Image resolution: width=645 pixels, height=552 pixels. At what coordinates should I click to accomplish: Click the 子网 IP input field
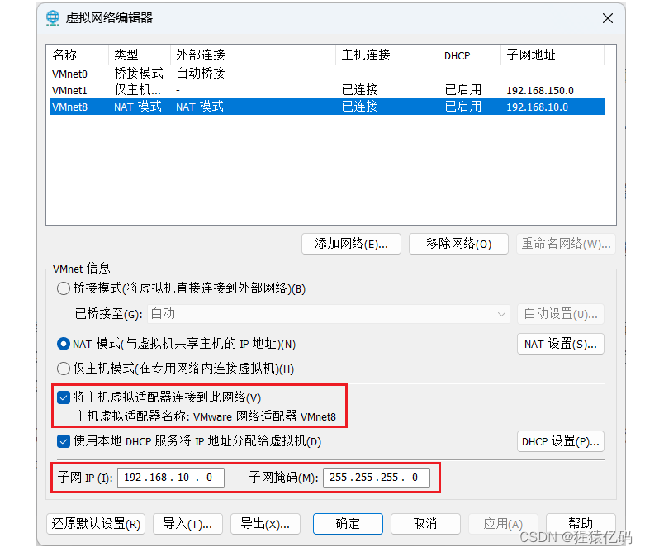tap(171, 478)
